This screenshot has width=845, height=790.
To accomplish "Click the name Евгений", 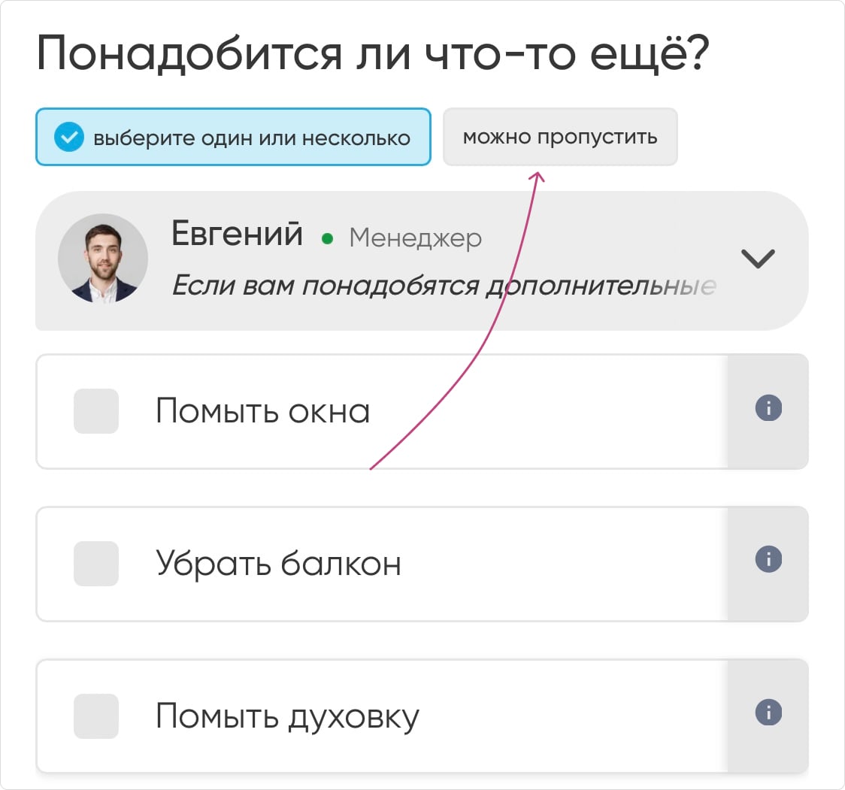I will pyautogui.click(x=237, y=234).
